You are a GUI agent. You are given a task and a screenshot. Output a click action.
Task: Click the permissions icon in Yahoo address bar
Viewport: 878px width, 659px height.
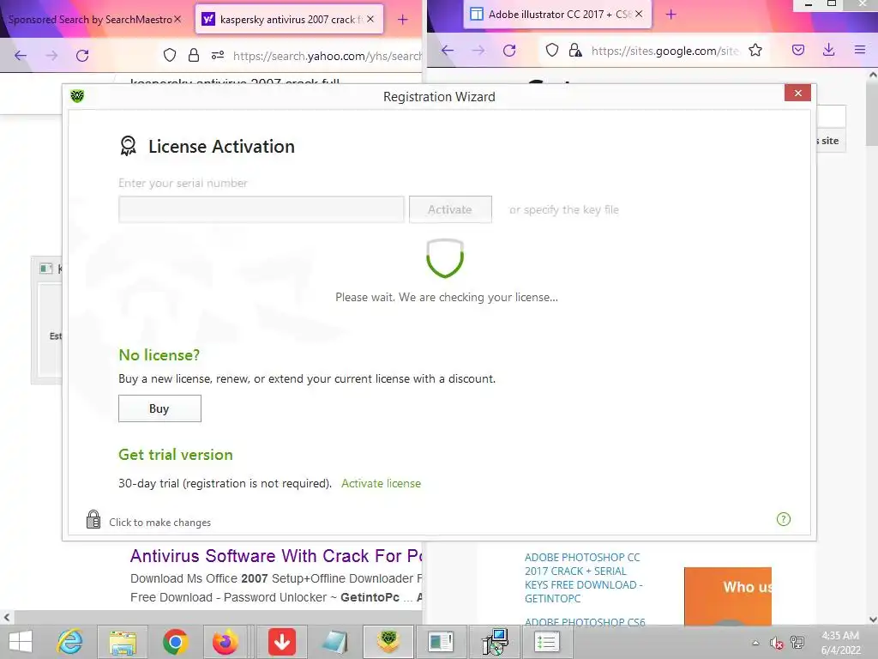218,55
